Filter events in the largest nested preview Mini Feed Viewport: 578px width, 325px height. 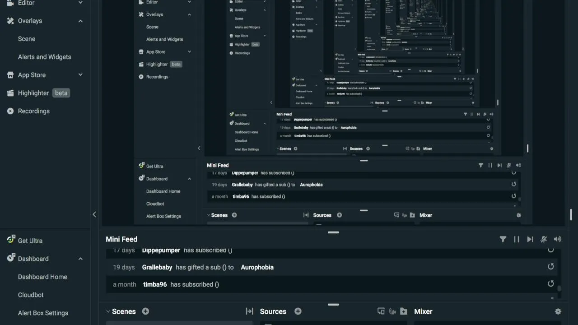tap(480, 165)
